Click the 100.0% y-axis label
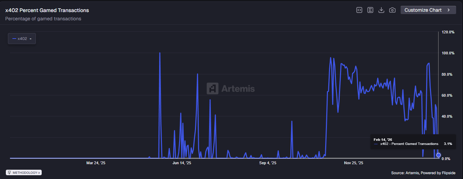Screen dimensions: 463x179 (448, 53)
